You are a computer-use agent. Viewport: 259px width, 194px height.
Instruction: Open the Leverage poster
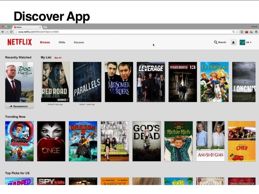pyautogui.click(x=151, y=82)
